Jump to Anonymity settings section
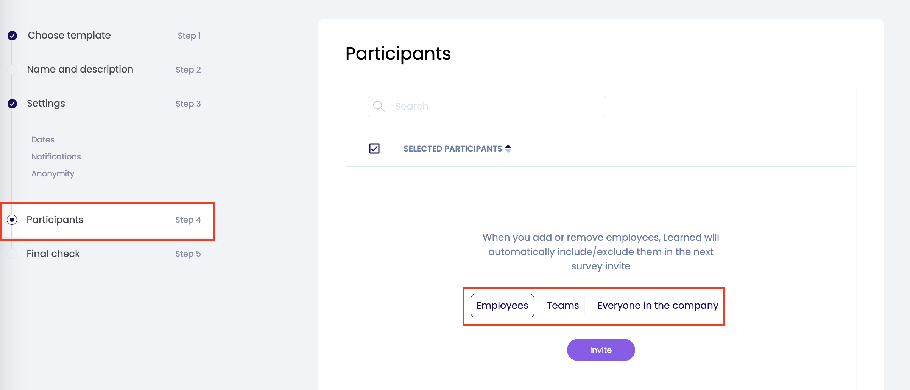Viewport: 910px width, 390px height. pos(53,173)
